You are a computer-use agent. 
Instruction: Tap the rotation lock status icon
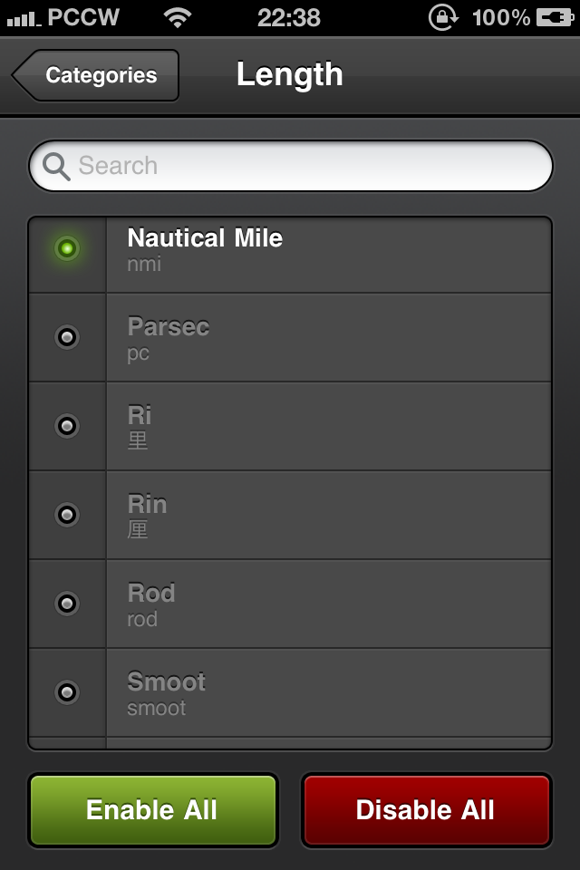click(x=443, y=18)
